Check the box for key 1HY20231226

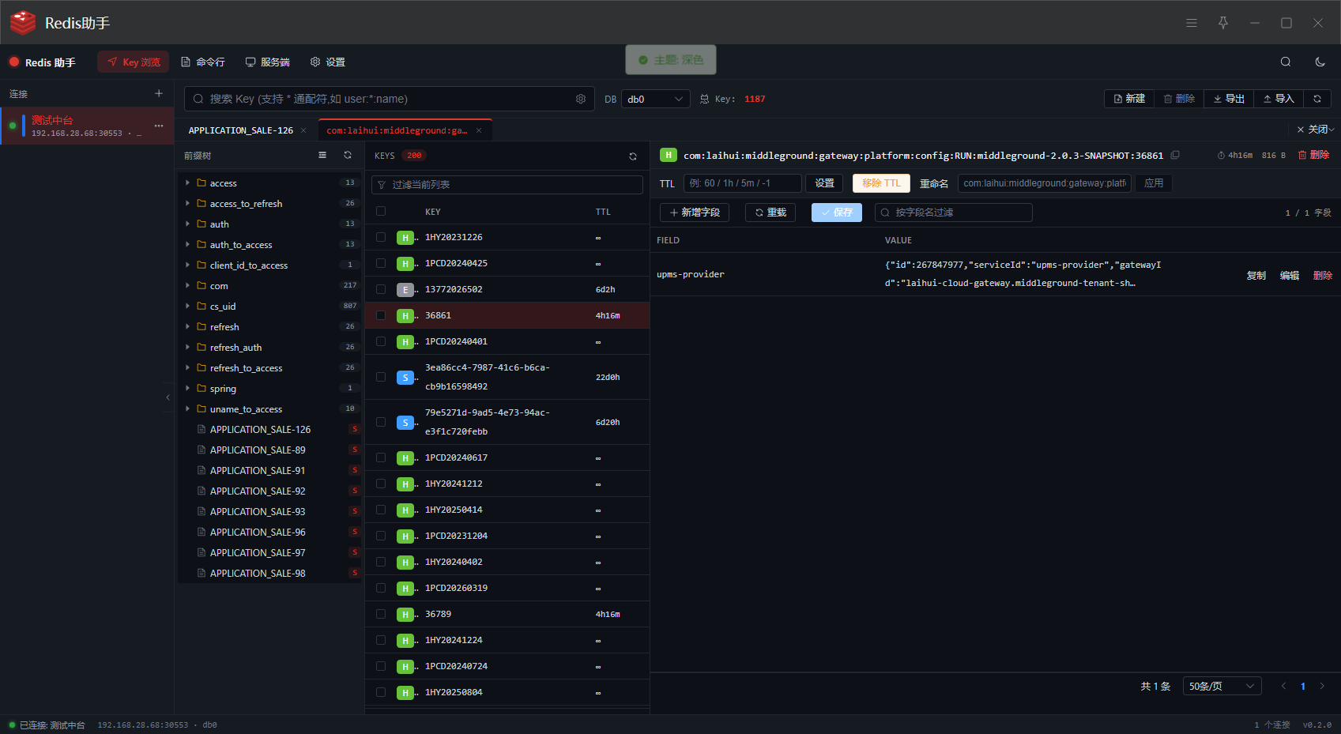click(381, 237)
